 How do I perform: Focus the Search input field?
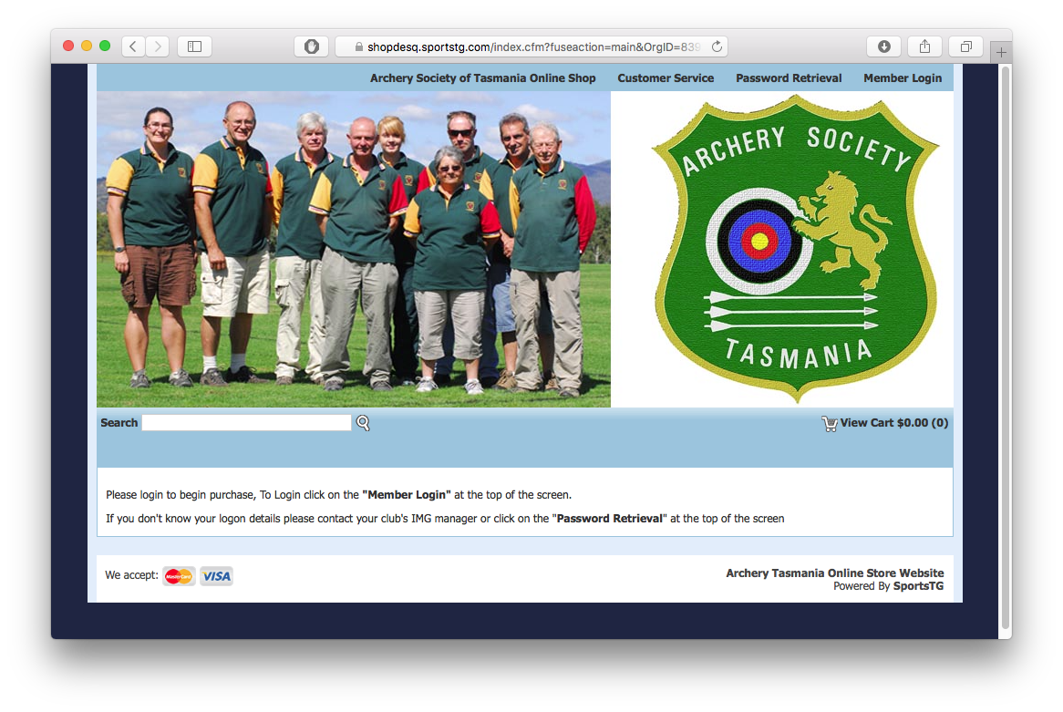point(247,422)
